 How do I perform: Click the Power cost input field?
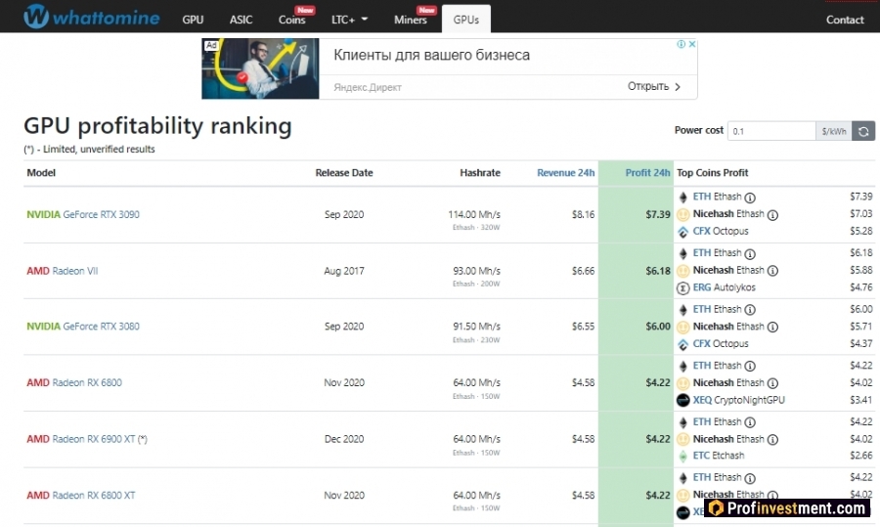(x=771, y=131)
